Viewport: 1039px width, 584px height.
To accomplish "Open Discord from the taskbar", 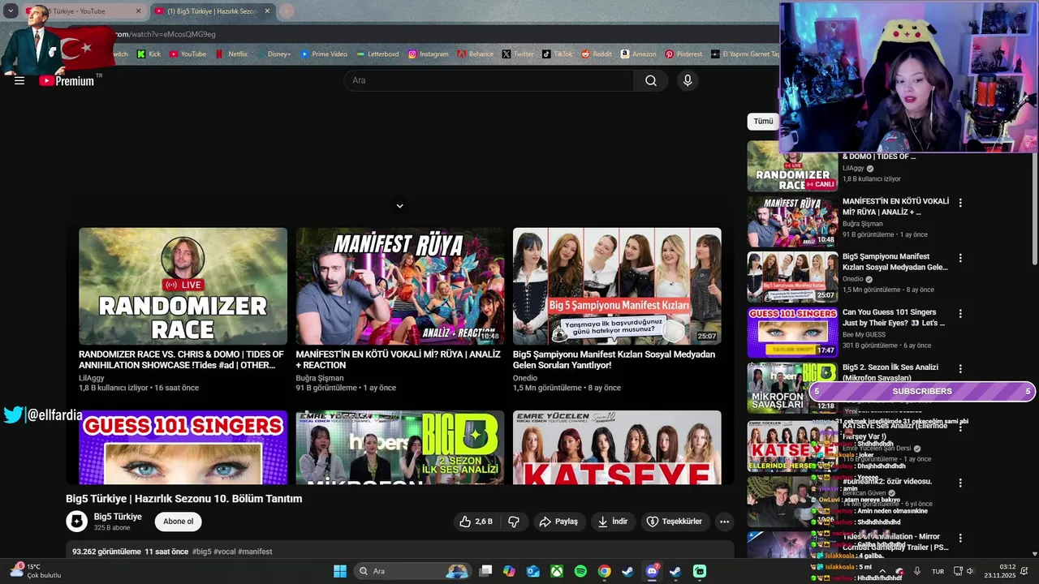I will click(x=652, y=571).
